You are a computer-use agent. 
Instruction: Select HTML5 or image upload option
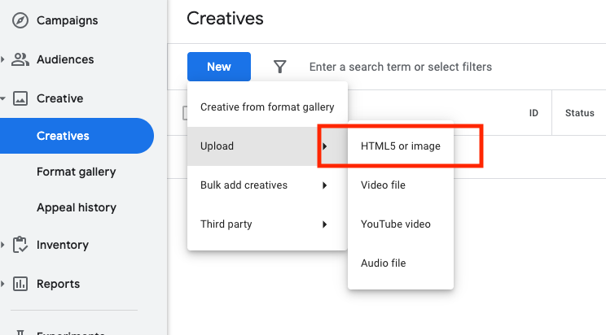[400, 146]
